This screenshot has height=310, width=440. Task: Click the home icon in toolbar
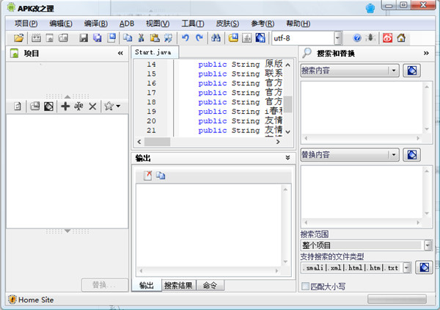click(401, 37)
